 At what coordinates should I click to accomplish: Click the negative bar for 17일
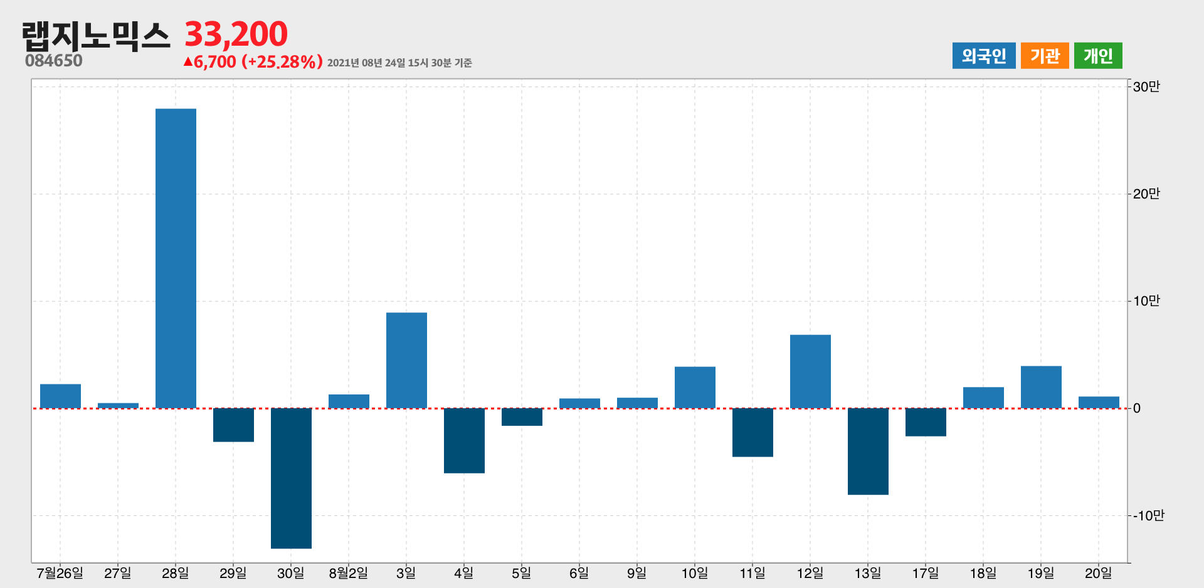pos(926,422)
